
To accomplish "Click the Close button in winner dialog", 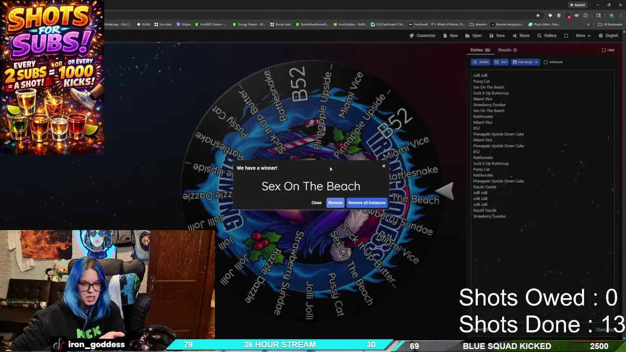I will [316, 203].
